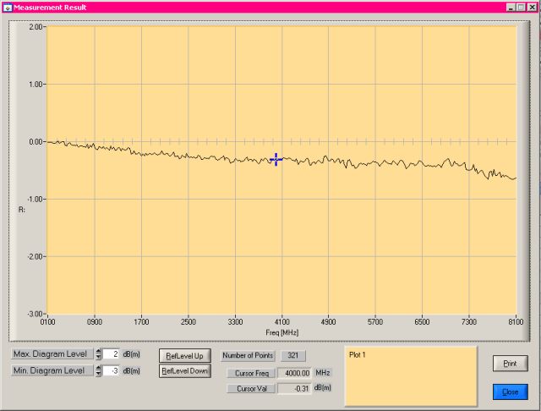541x411 pixels.
Task: Click the Cursor Freq label
Action: (x=252, y=374)
